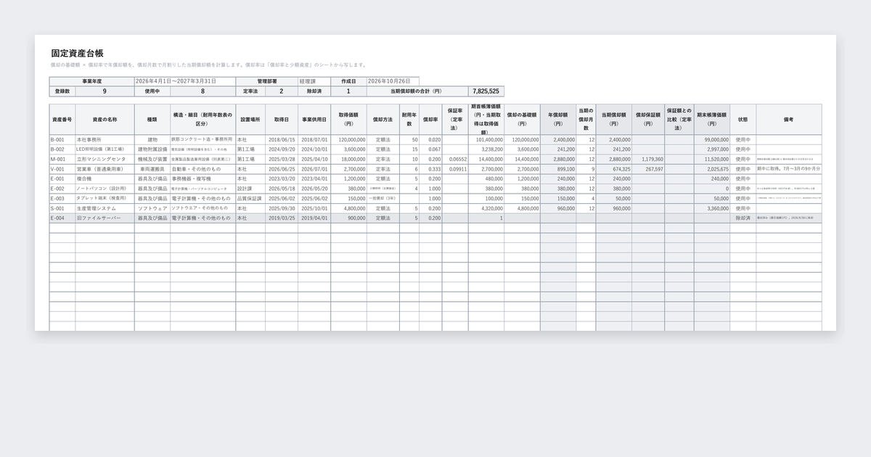Select the 267,597 guarantee amount cell
871x457 pixels.
click(648, 169)
